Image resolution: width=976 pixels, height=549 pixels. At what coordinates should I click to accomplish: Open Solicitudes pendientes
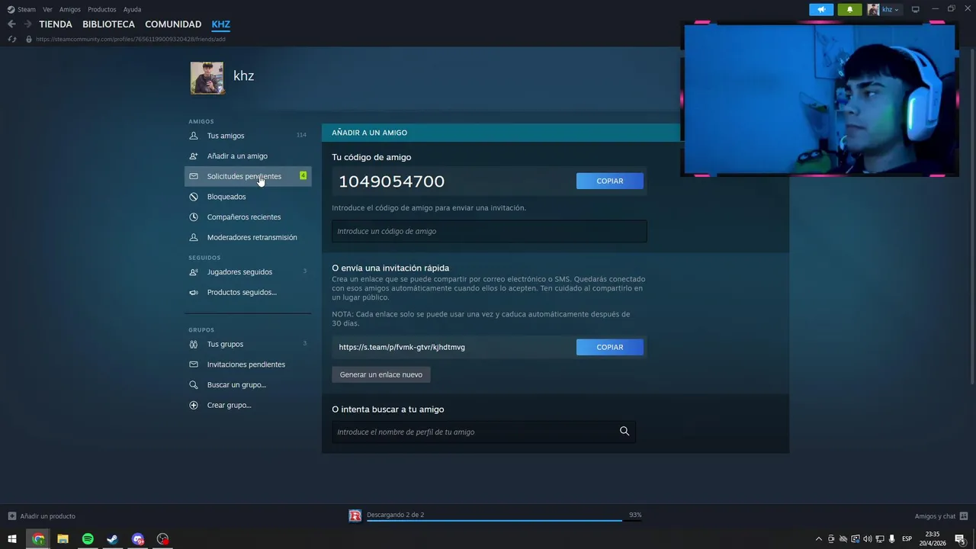tap(248, 176)
